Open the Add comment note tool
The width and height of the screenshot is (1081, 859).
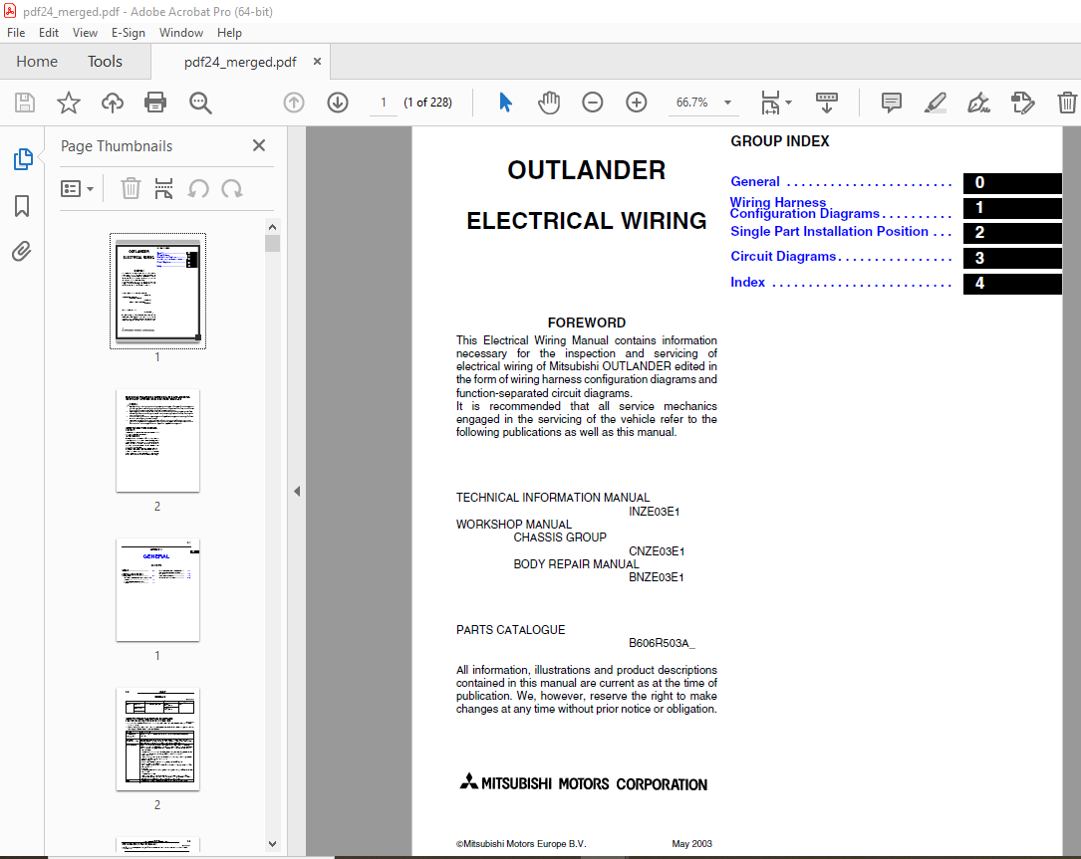click(892, 103)
